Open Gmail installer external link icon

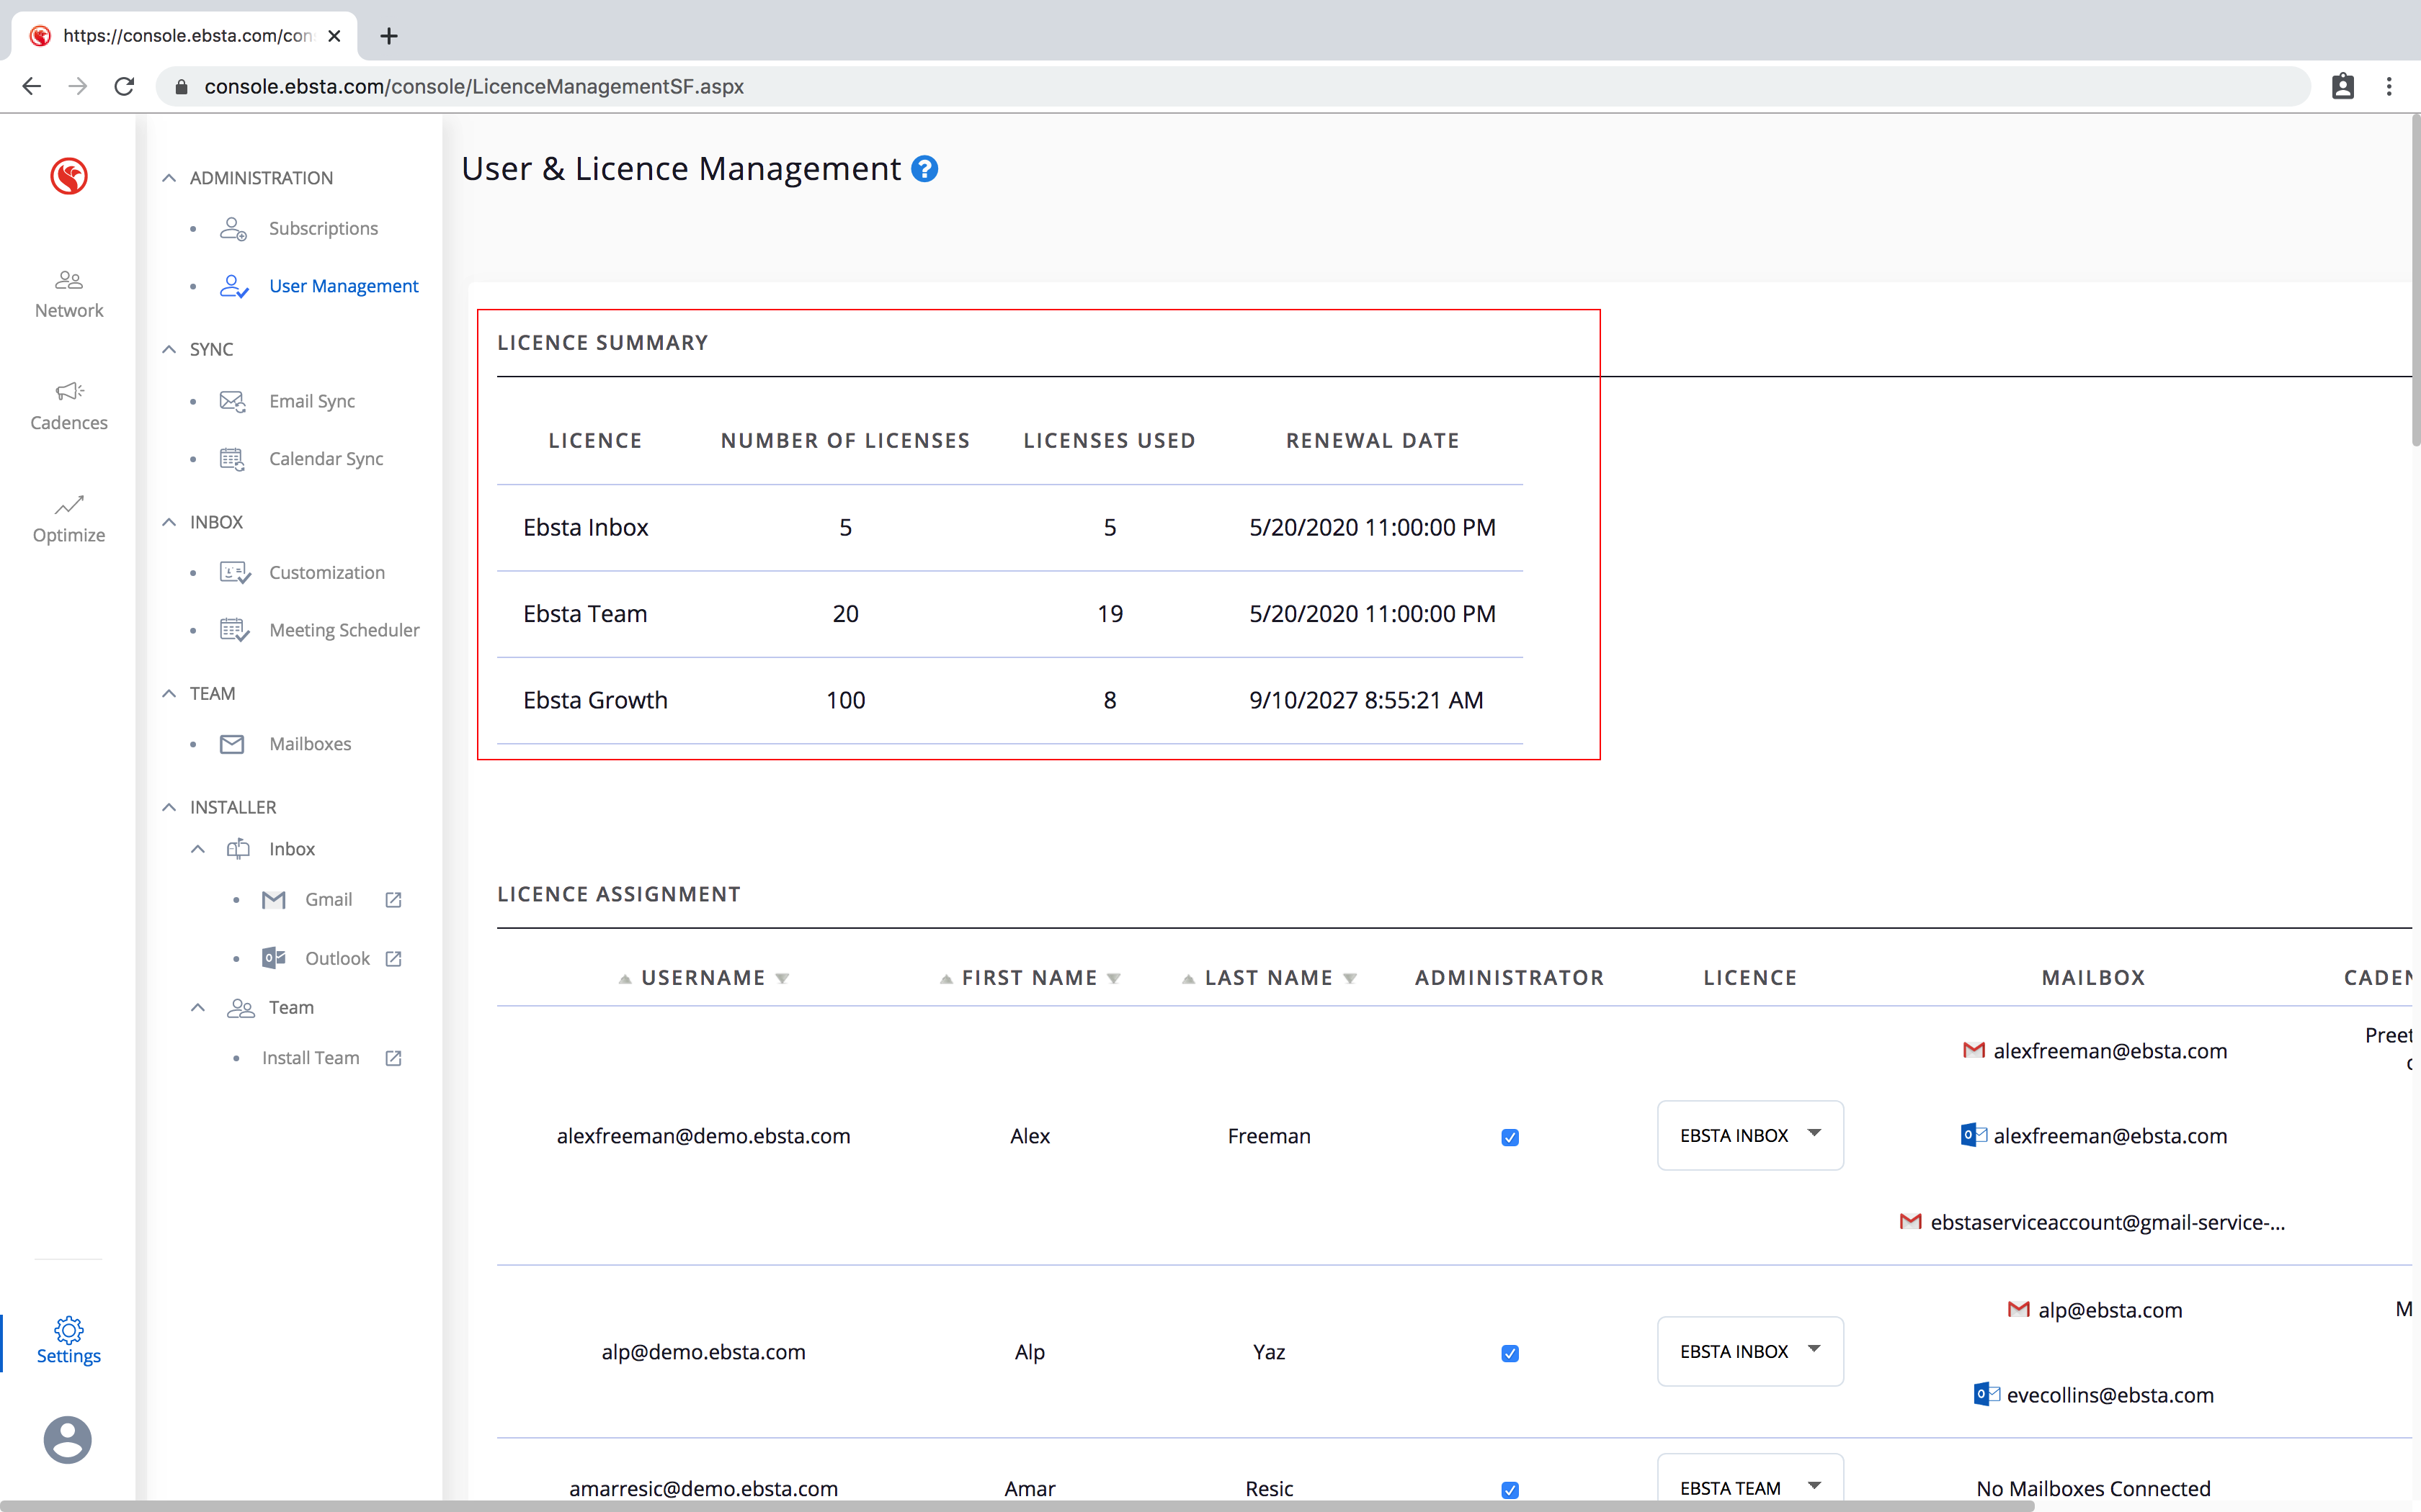tap(393, 900)
